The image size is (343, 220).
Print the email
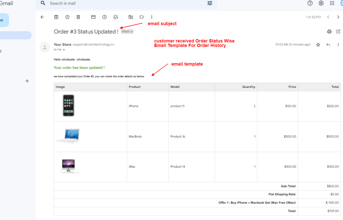tap(329, 31)
